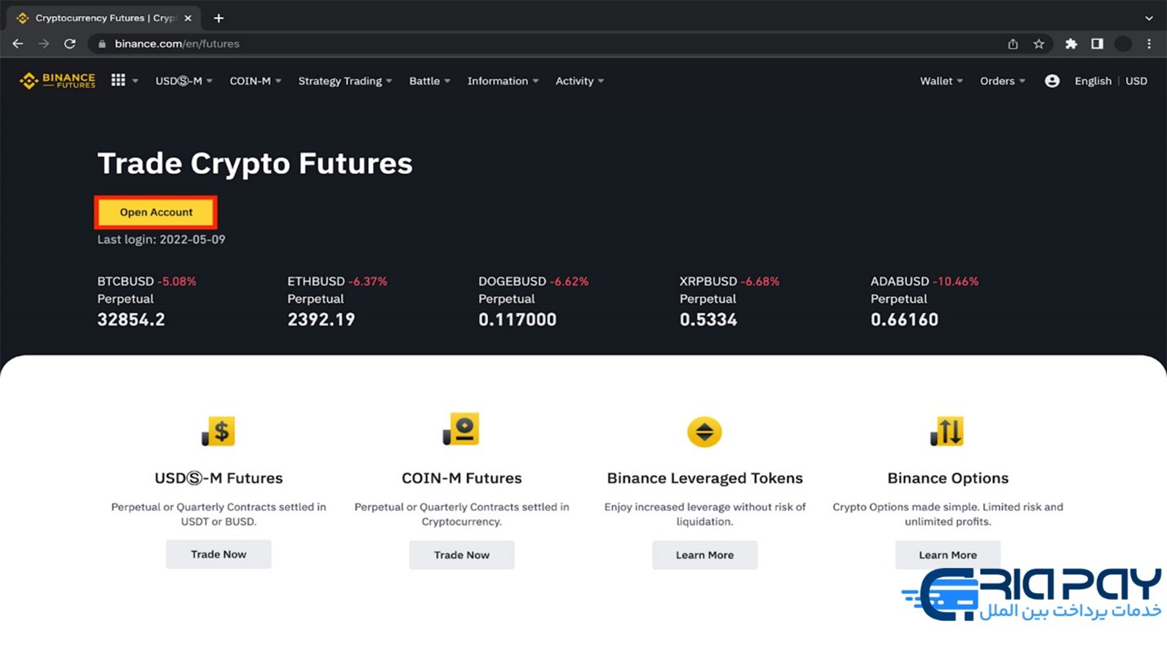Image resolution: width=1167 pixels, height=656 pixels.
Task: Go back with browser back arrow
Action: [x=18, y=44]
